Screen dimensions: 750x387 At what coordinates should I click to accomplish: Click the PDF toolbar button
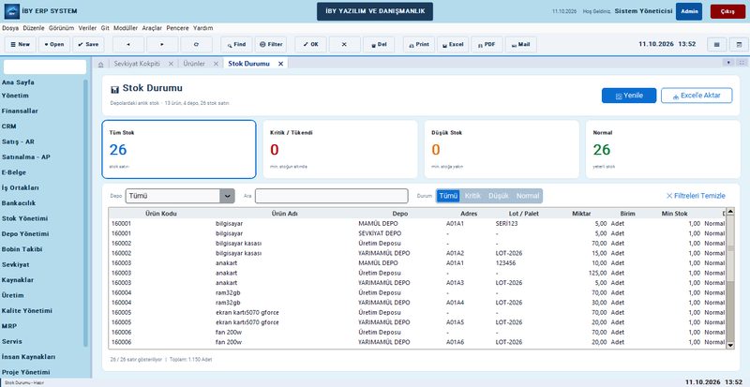487,44
